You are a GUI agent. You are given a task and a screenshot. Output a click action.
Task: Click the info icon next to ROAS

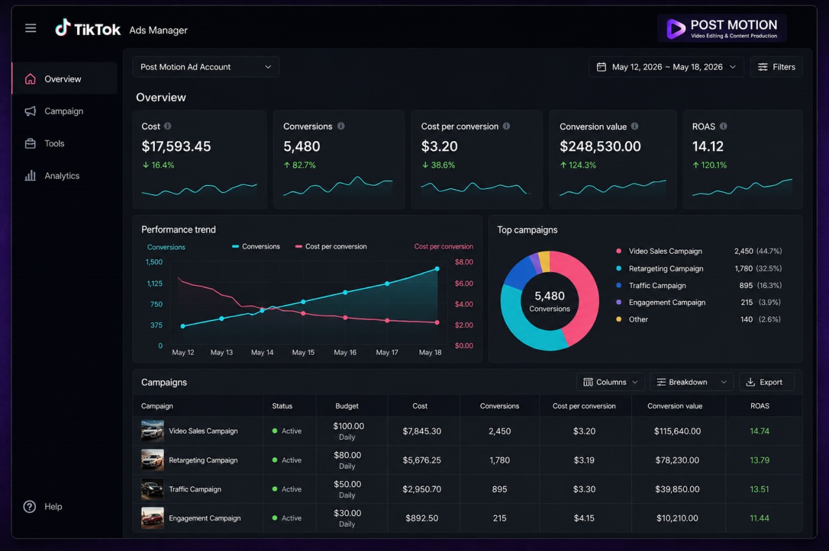coord(723,126)
